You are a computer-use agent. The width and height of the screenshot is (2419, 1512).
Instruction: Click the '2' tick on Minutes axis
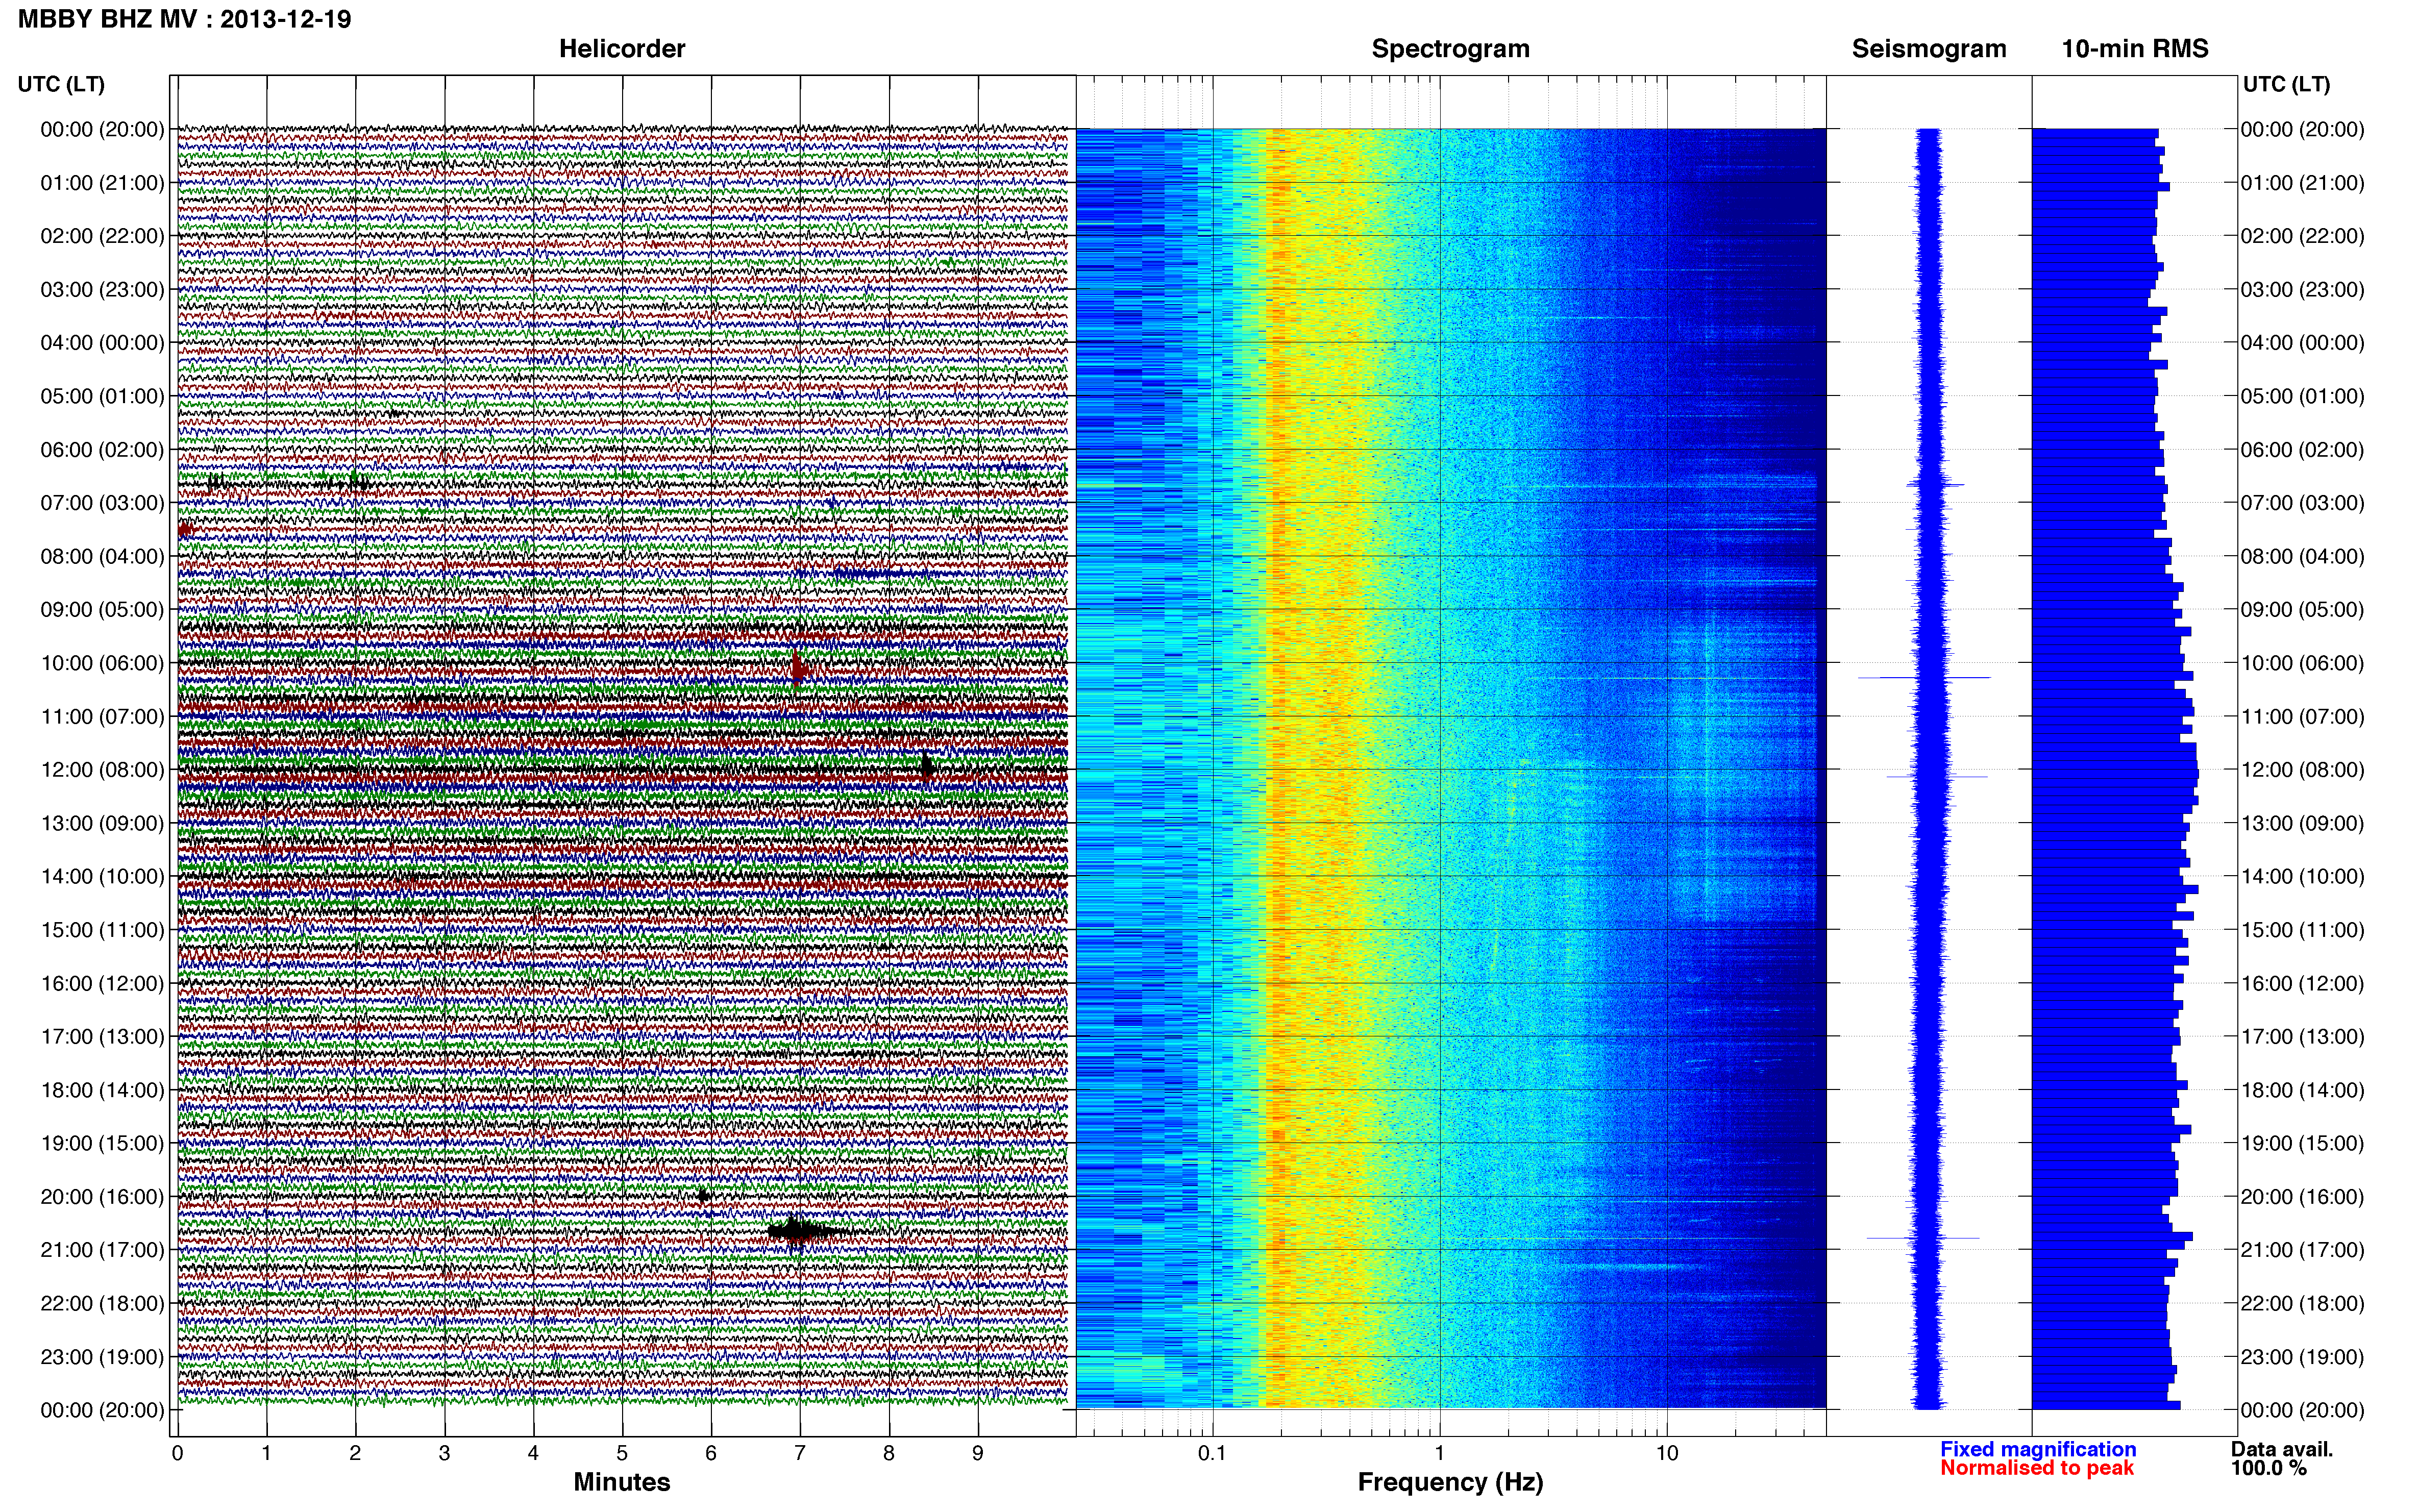(x=355, y=1453)
